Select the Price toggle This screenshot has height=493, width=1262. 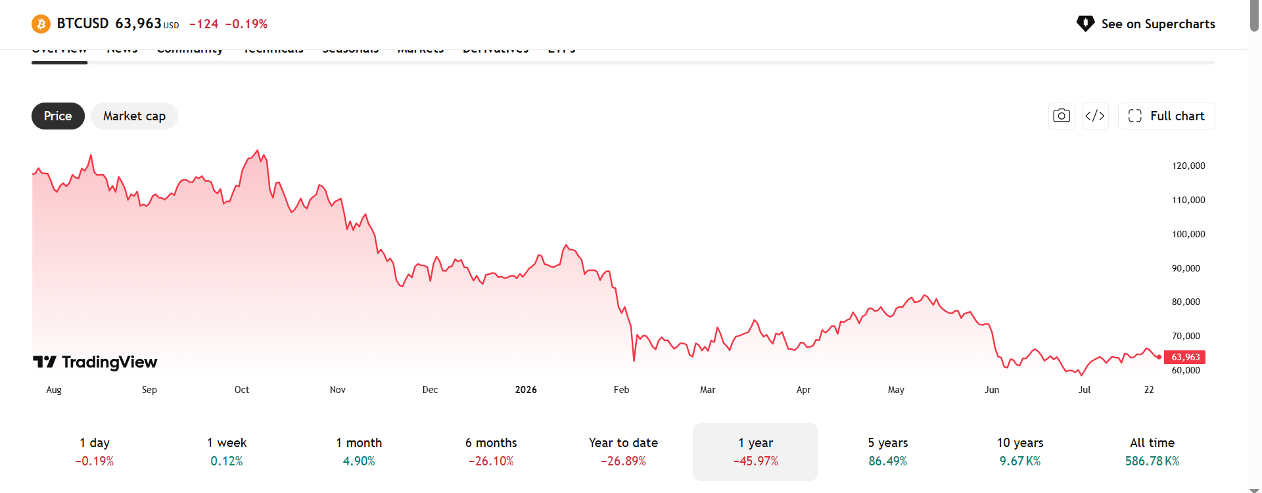(58, 116)
